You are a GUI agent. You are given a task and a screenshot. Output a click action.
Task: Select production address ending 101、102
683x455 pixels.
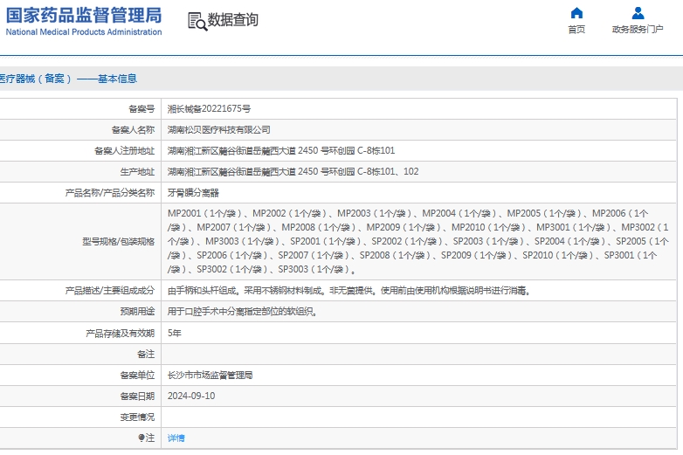293,171
